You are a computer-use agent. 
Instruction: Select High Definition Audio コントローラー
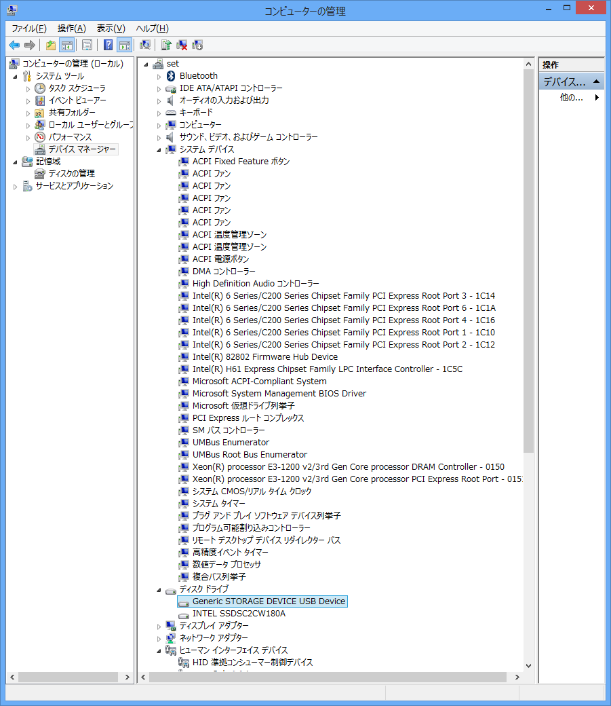(x=256, y=283)
